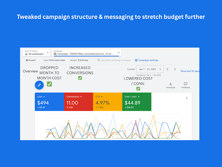Select the green Cost / conv. $44.89 card
The image size is (222, 167).
click(x=137, y=102)
